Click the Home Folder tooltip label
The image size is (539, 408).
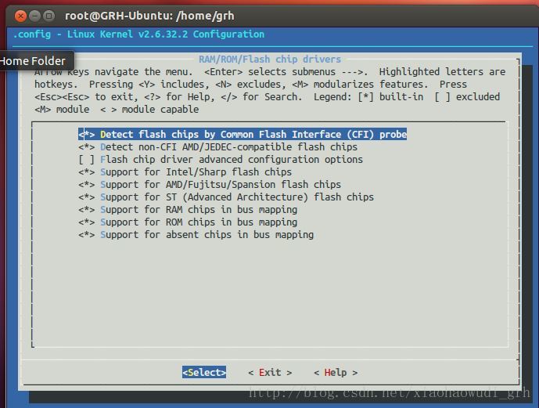point(33,61)
